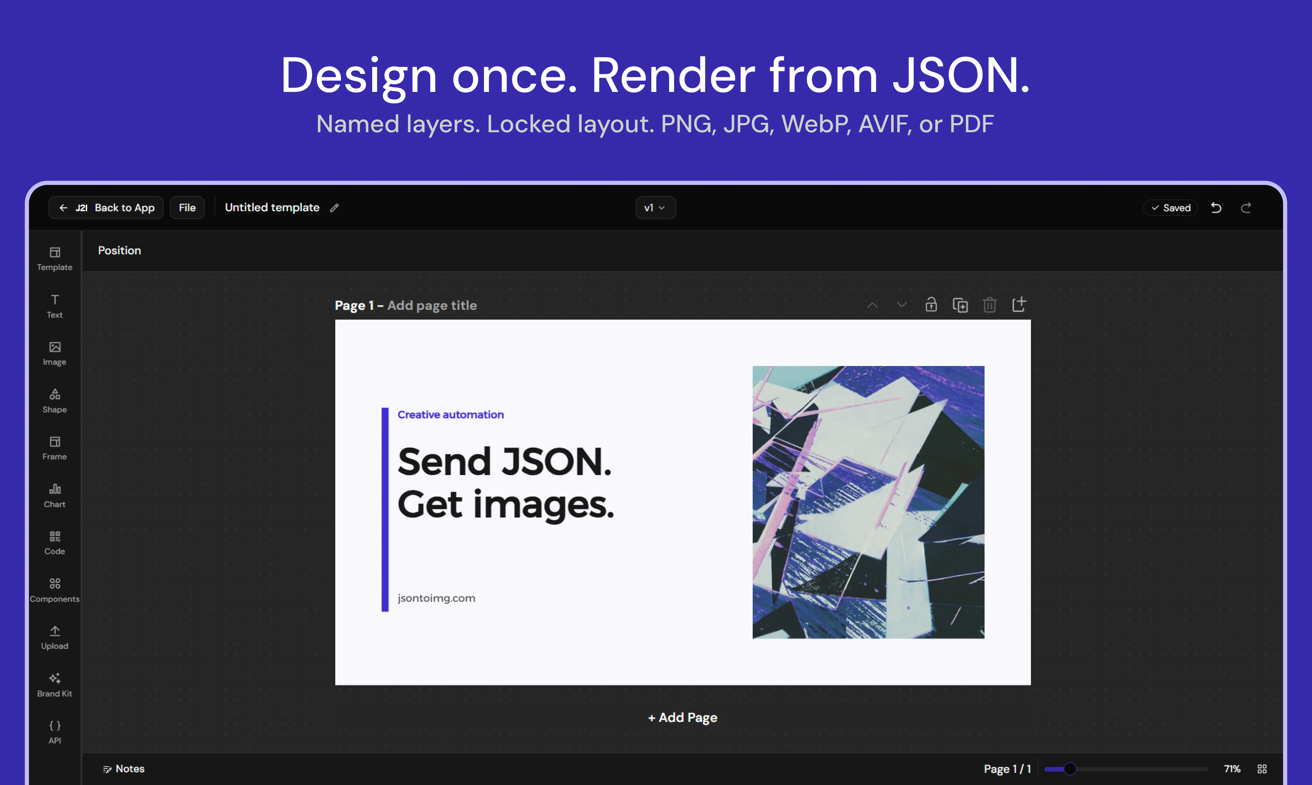This screenshot has width=1312, height=785.
Task: Click the undo arrow
Action: tap(1216, 208)
